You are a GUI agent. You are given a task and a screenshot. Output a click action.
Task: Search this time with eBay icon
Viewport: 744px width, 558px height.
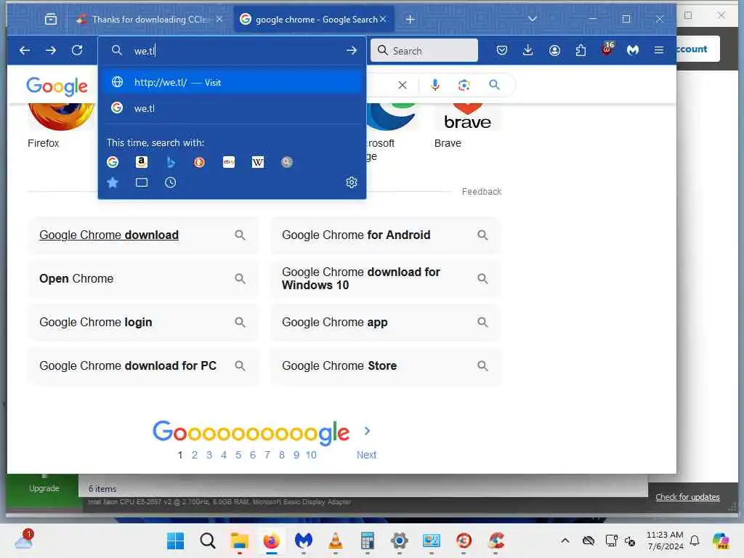pyautogui.click(x=229, y=162)
